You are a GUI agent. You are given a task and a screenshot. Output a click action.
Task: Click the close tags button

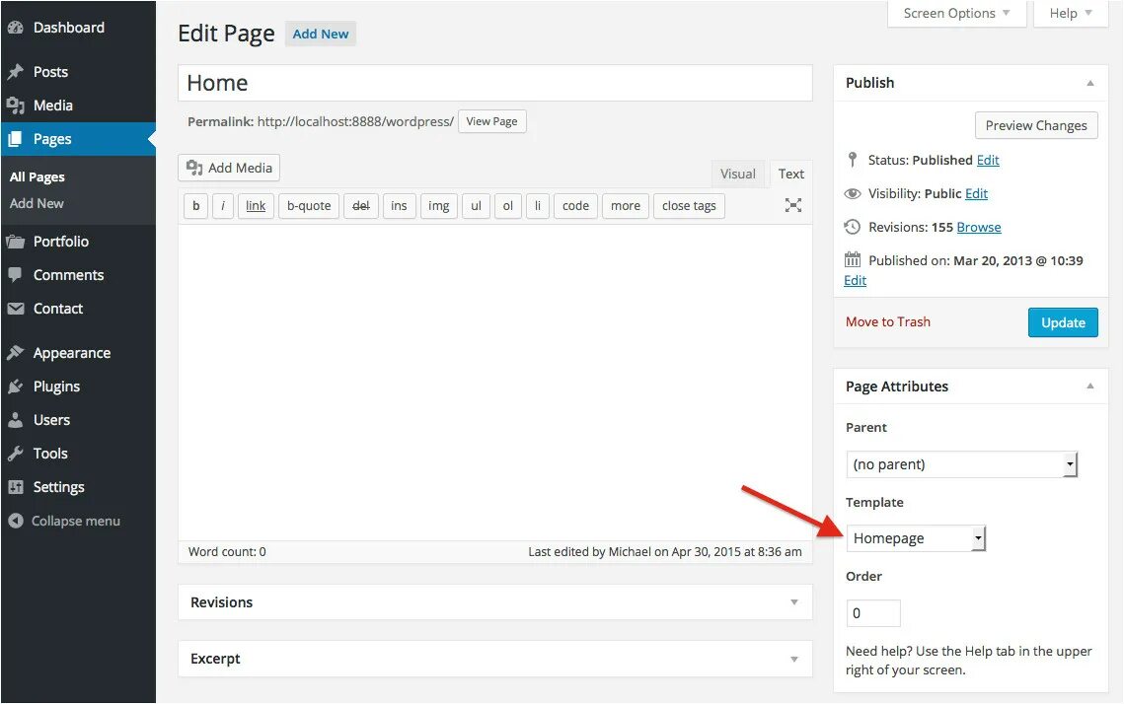[x=689, y=206]
